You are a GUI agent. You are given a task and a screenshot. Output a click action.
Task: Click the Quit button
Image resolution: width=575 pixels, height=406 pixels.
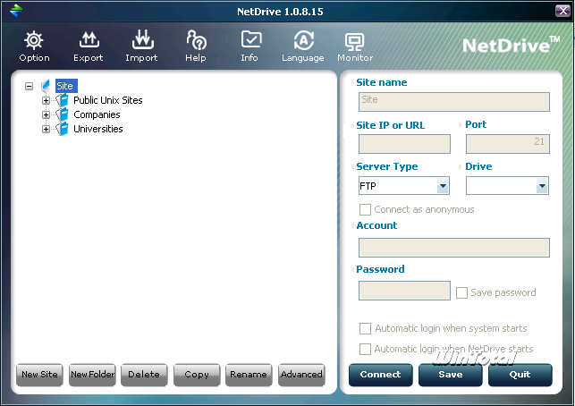(x=520, y=375)
